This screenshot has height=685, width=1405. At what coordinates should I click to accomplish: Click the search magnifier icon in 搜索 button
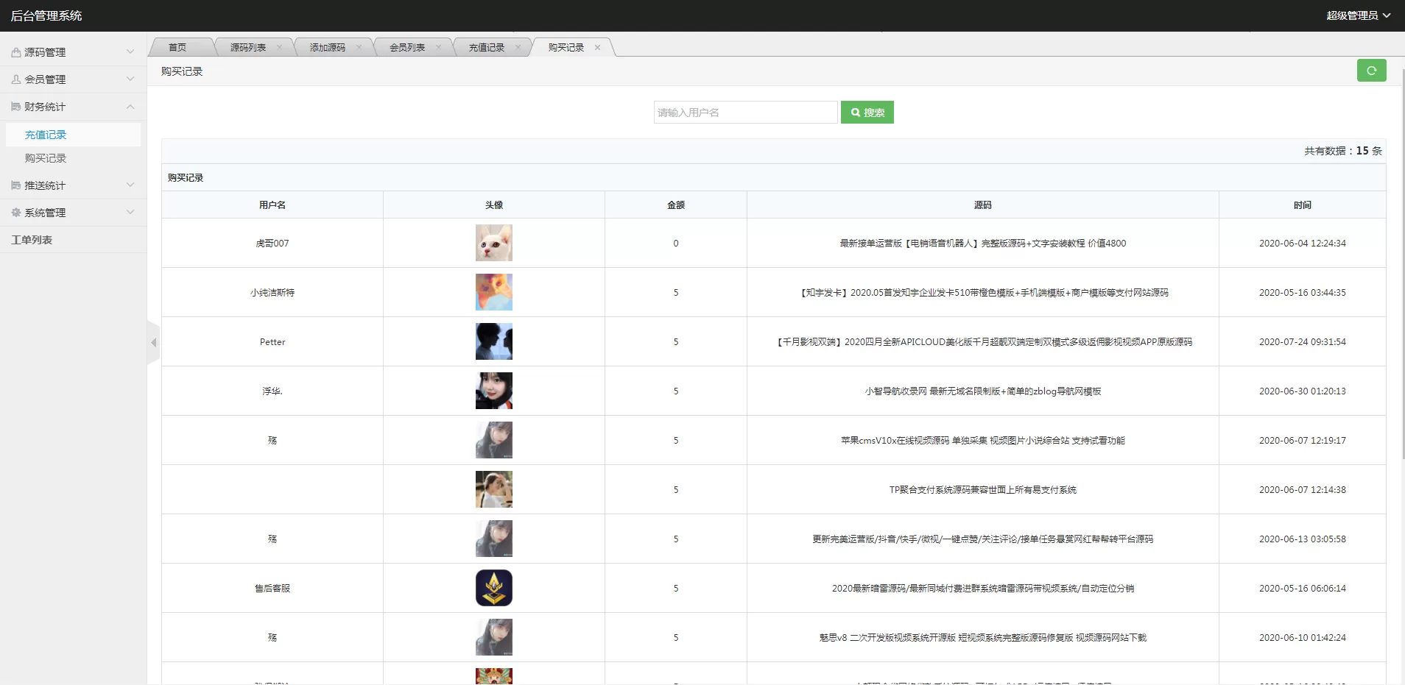tap(854, 112)
